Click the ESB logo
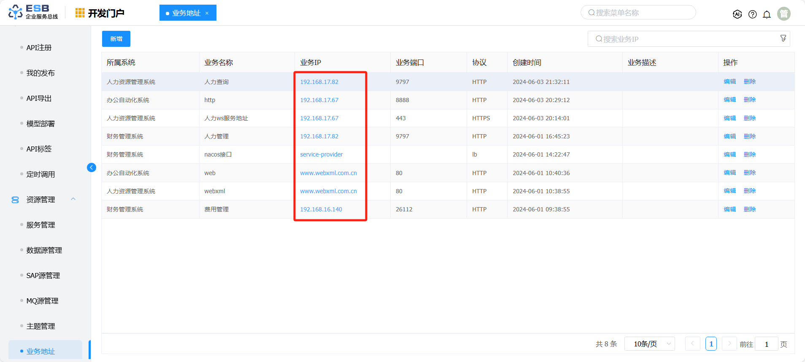805x362 pixels. pos(33,12)
